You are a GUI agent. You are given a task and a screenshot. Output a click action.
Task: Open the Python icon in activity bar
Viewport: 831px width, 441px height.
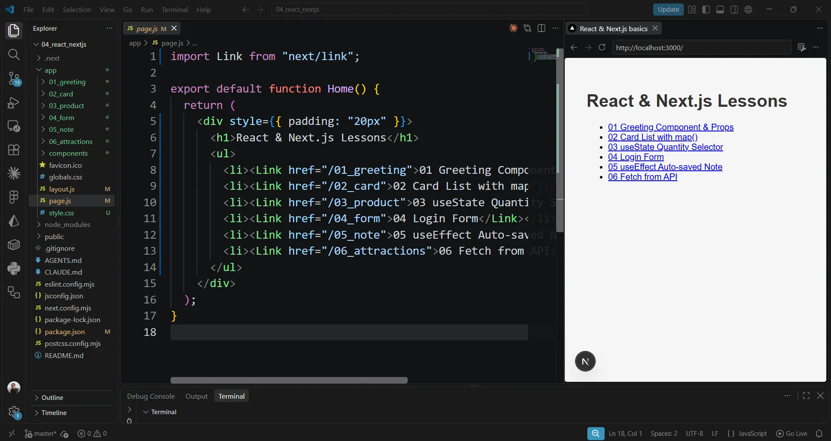14,268
